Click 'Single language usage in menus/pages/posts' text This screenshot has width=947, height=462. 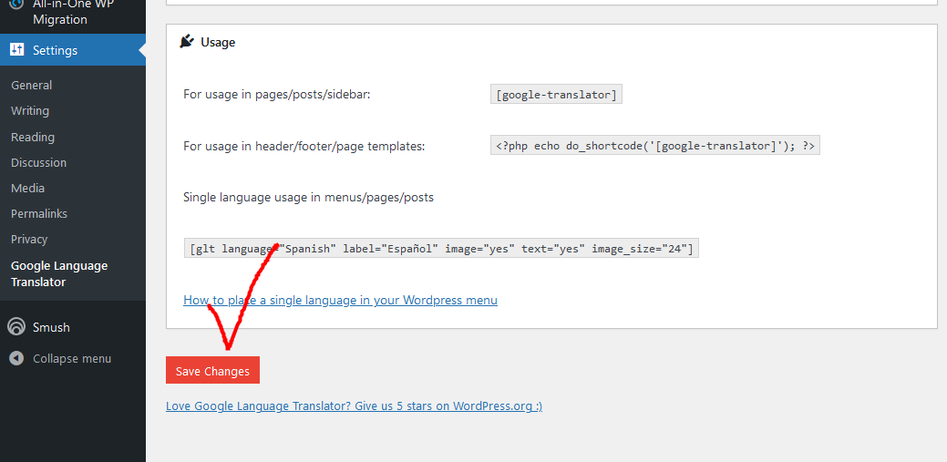click(x=309, y=197)
